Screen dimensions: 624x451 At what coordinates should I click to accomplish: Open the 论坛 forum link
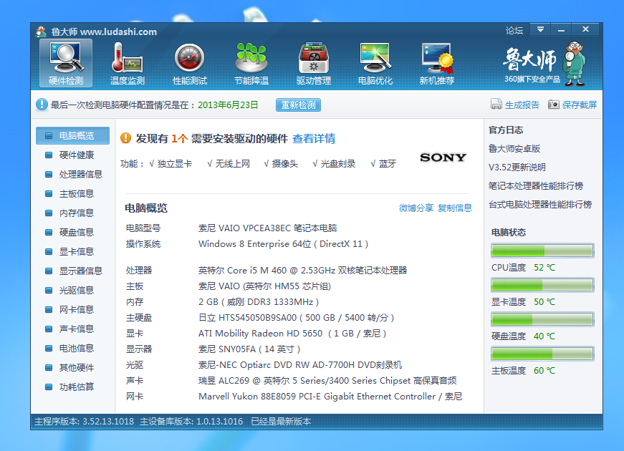tap(514, 31)
